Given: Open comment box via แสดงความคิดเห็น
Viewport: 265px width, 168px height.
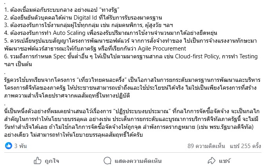Looking at the screenshot, I should [x=138, y=161].
